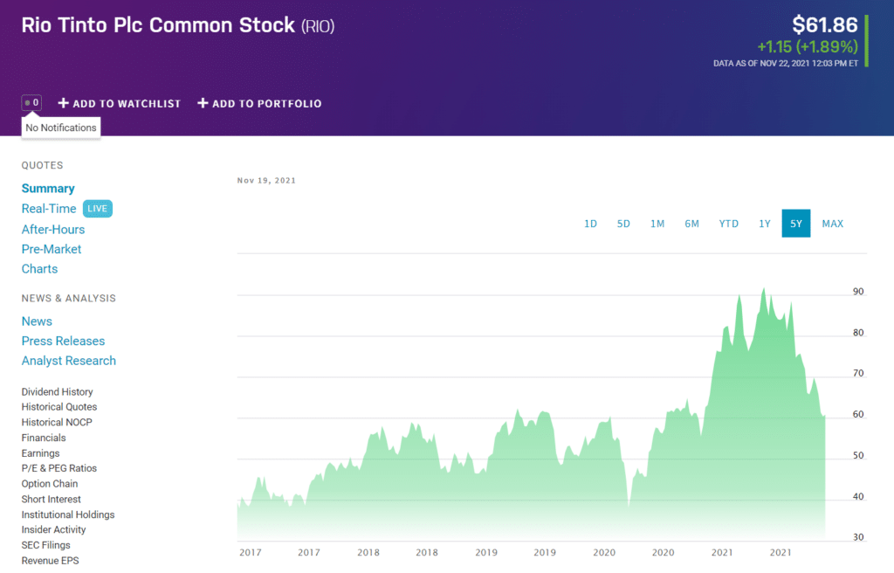Click the $61.86 stock price
The height and width of the screenshot is (573, 894).
pyautogui.click(x=824, y=25)
